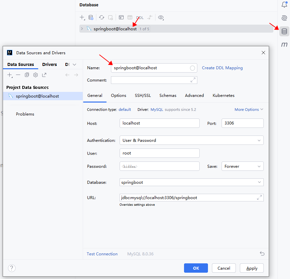Image resolution: width=290 pixels, height=279 pixels.
Task: Expand the More Options dropdown
Action: (x=248, y=110)
